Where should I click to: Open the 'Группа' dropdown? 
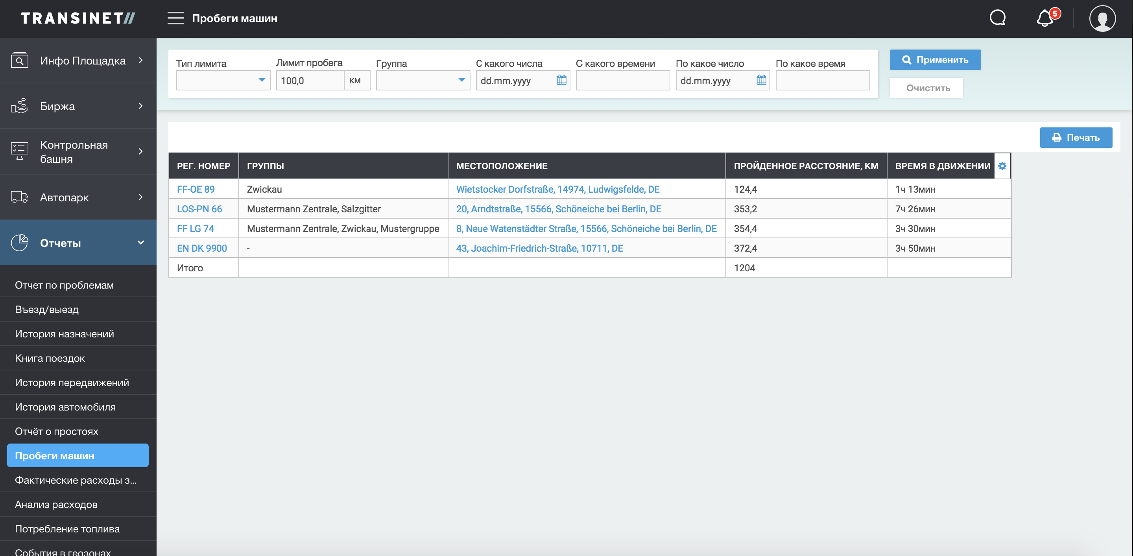tap(423, 80)
